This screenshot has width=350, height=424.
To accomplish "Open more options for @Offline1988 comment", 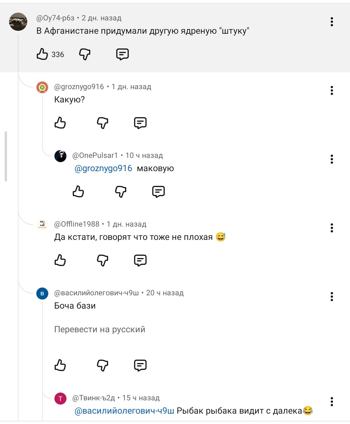I will coord(332,228).
